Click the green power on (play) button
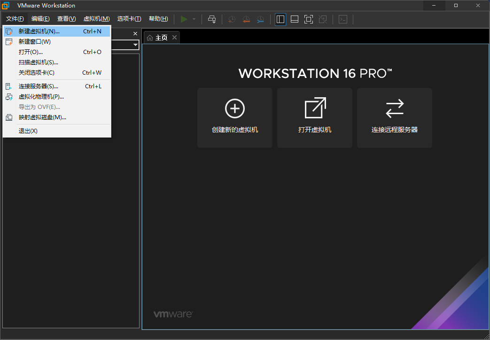 pos(184,19)
